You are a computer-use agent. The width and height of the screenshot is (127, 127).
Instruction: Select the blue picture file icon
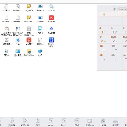[40, 29]
